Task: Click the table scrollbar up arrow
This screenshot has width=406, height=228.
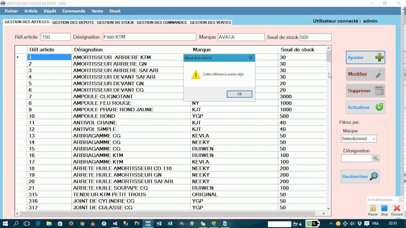Action: click(x=329, y=48)
